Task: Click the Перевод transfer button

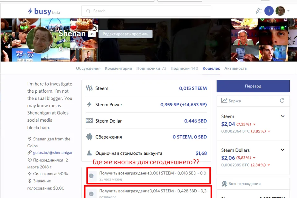Action: coord(253,86)
